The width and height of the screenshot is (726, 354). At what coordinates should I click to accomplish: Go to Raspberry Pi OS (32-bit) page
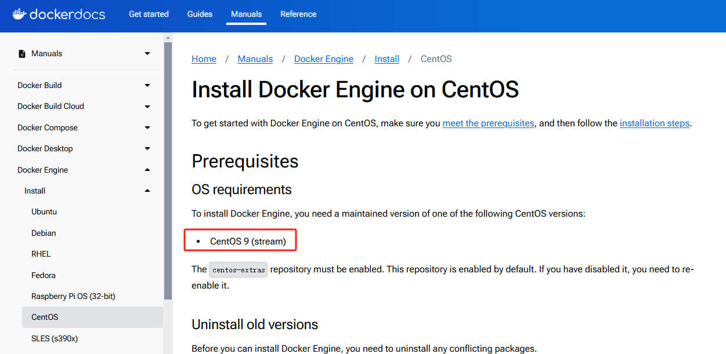click(x=74, y=296)
